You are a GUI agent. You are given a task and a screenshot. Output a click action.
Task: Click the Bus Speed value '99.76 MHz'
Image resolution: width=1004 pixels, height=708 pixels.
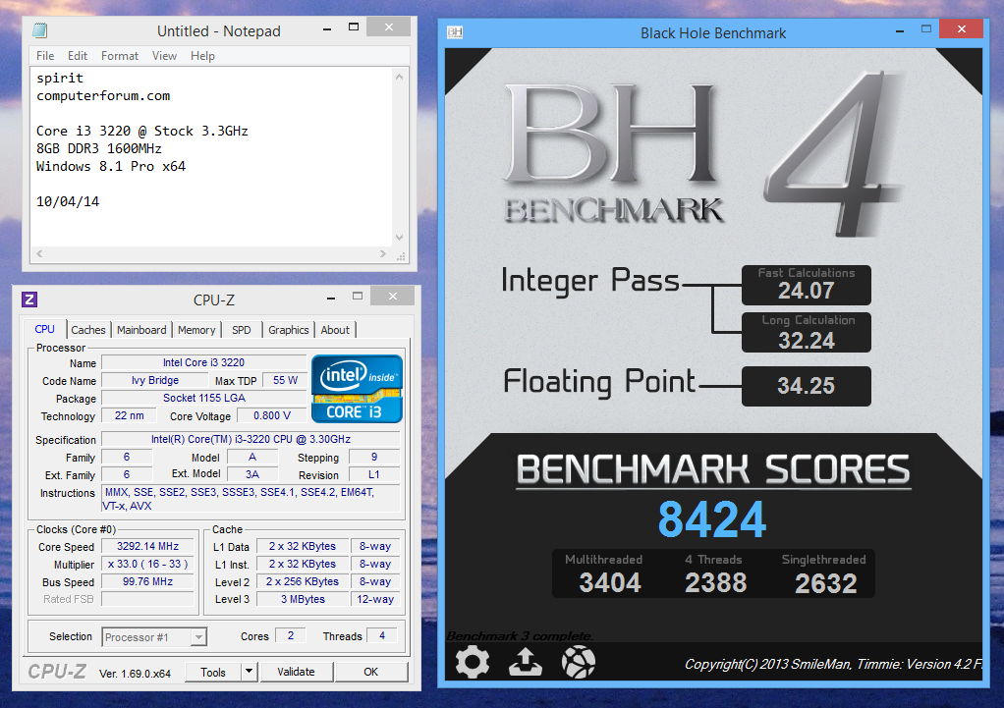(x=148, y=582)
